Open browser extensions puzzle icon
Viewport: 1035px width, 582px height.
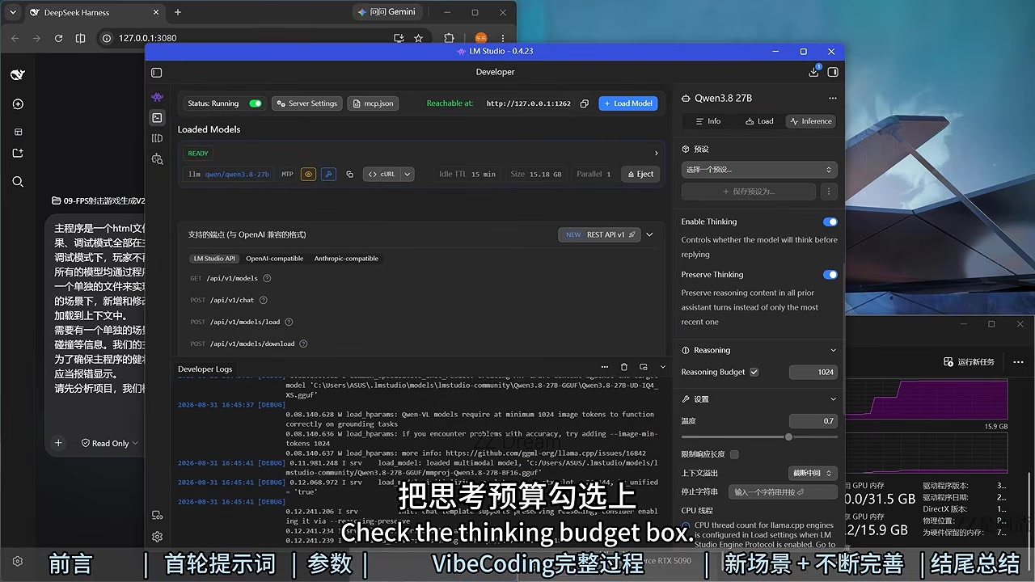(449, 38)
